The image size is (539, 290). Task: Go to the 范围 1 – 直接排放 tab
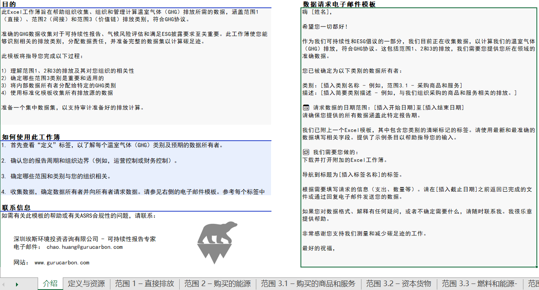[145, 284]
